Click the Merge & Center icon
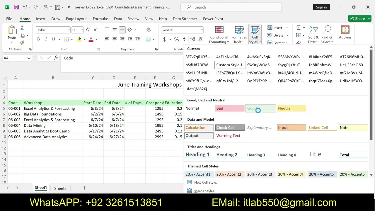Screen dimensions: 375x211 pyautogui.click(x=148, y=39)
